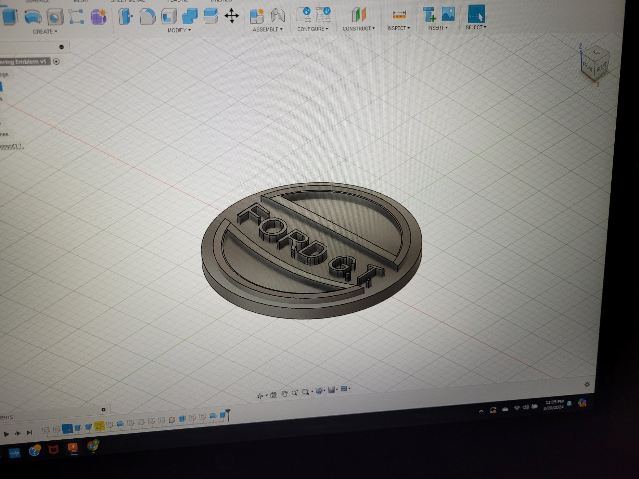Open the SELECT dropdown menu

[x=476, y=27]
